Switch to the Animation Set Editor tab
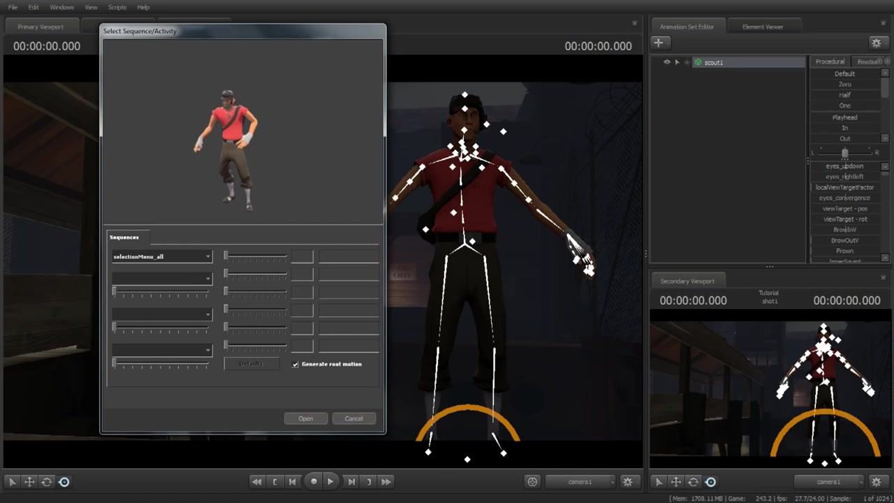The image size is (894, 503). 687,27
